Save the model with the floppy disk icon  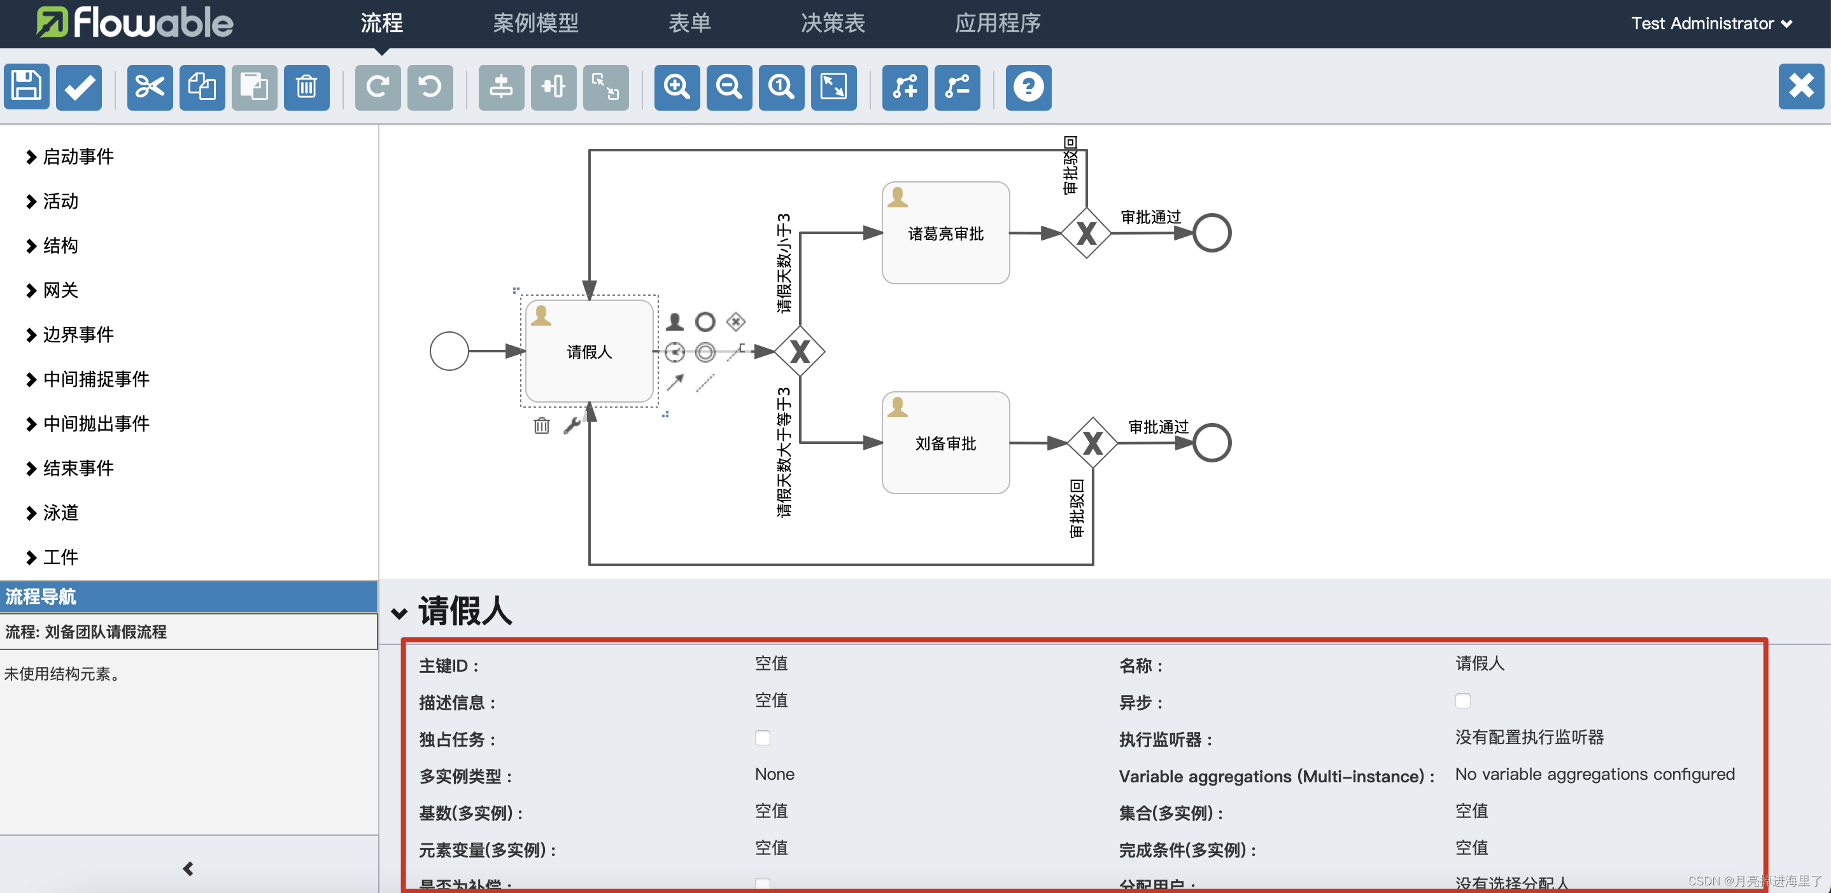pos(26,87)
